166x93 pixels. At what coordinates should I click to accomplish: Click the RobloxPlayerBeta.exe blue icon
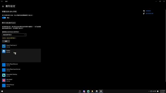pos(4,65)
